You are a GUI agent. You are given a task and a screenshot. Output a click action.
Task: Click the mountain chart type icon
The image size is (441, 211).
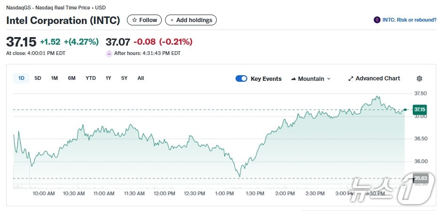[293, 78]
